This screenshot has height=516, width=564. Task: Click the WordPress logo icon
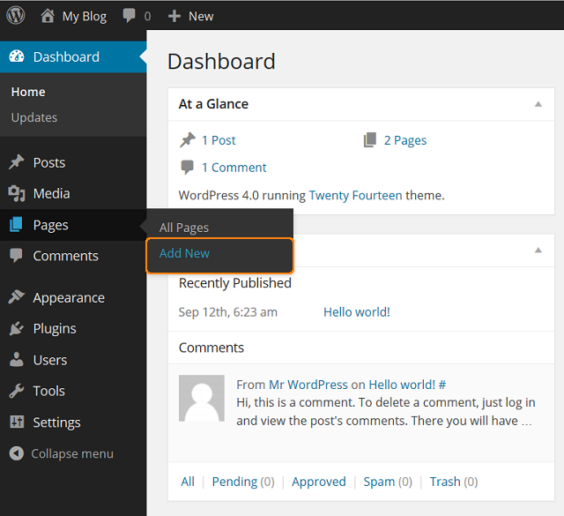16,16
